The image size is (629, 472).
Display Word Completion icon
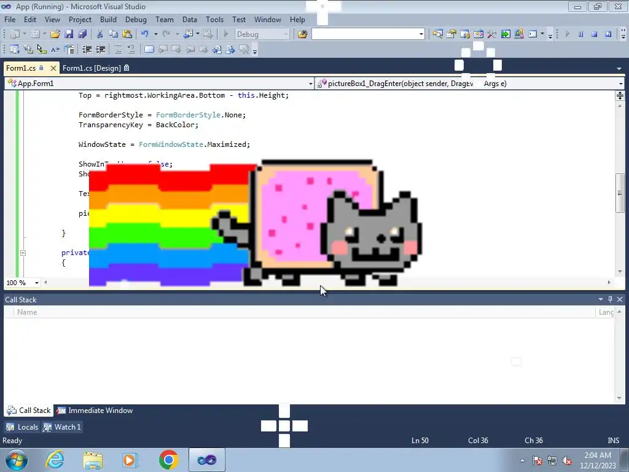55,49
